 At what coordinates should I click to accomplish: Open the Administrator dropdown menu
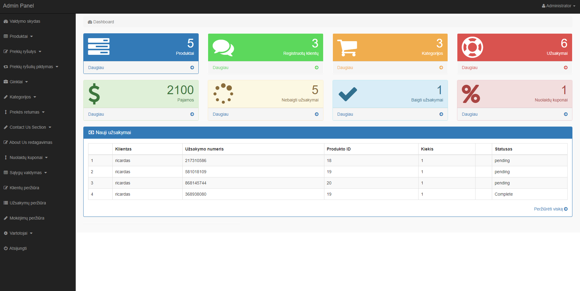pos(558,6)
